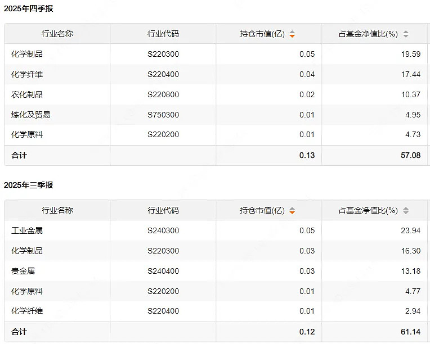Viewport: 430px width, 344px height.
Task: Select 化学纤维 in the 四季报 table
Action: point(27,74)
